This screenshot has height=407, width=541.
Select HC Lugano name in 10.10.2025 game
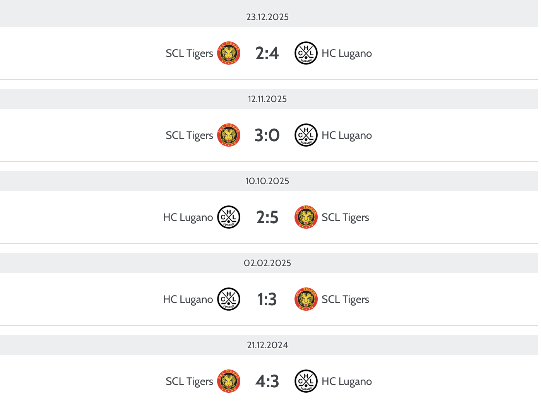coord(188,217)
